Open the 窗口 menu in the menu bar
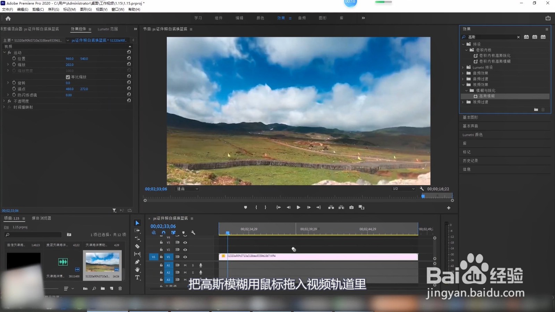555x312 pixels. click(118, 9)
